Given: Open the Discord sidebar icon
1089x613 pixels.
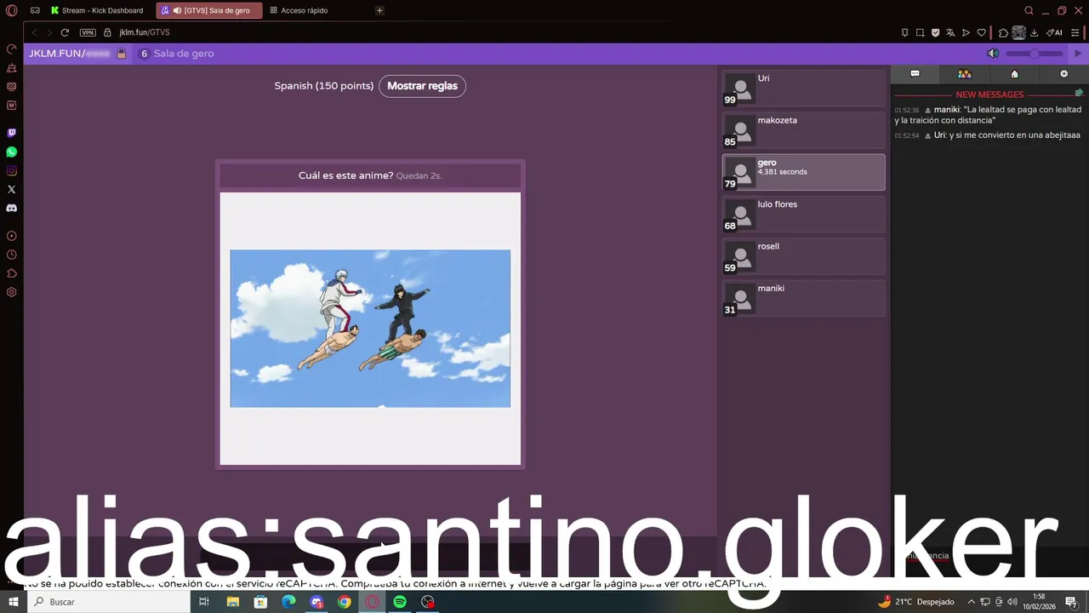Looking at the screenshot, I should 12,208.
